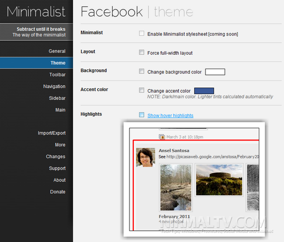This screenshot has width=284, height=242.
Task: Pick the blue accent color swatch
Action: click(x=204, y=91)
